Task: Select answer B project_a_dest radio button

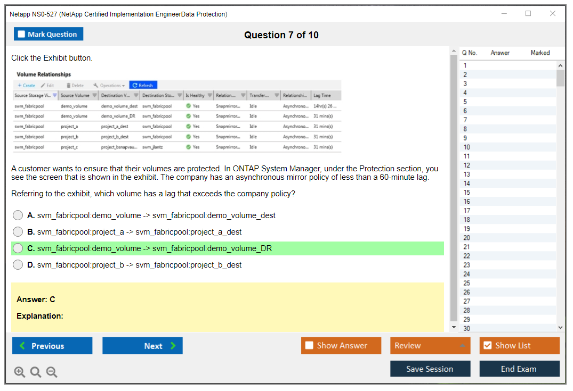Action: pyautogui.click(x=18, y=232)
